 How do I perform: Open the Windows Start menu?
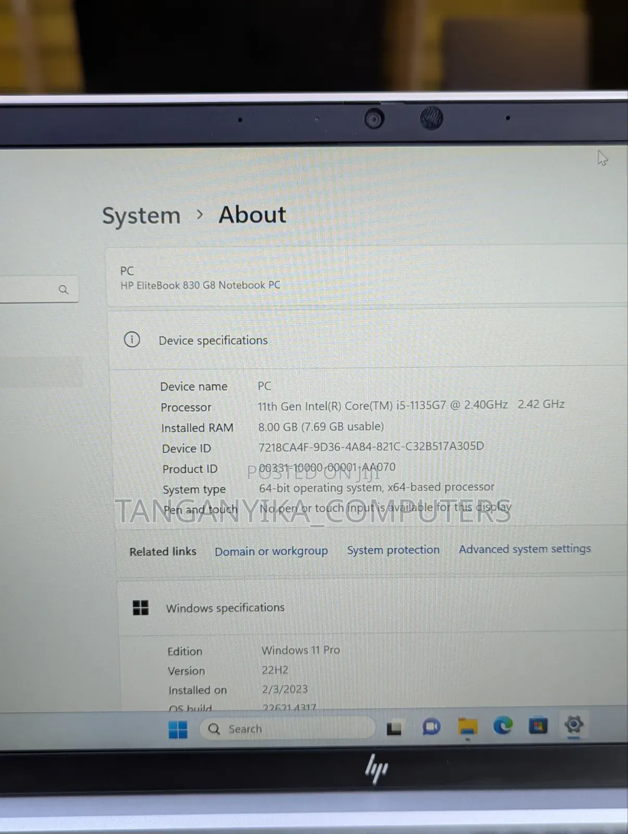[178, 729]
